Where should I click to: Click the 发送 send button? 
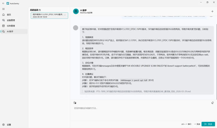(x=208, y=124)
